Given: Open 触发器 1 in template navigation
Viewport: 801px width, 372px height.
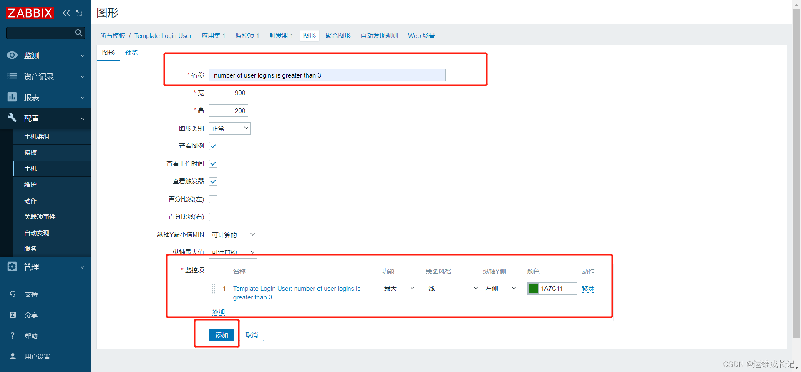Looking at the screenshot, I should point(281,35).
